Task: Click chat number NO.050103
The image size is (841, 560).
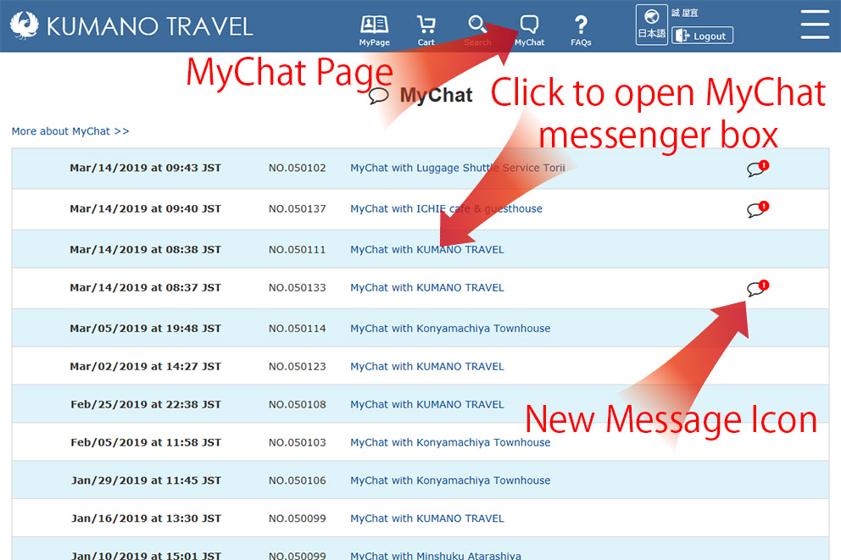Action: tap(297, 442)
